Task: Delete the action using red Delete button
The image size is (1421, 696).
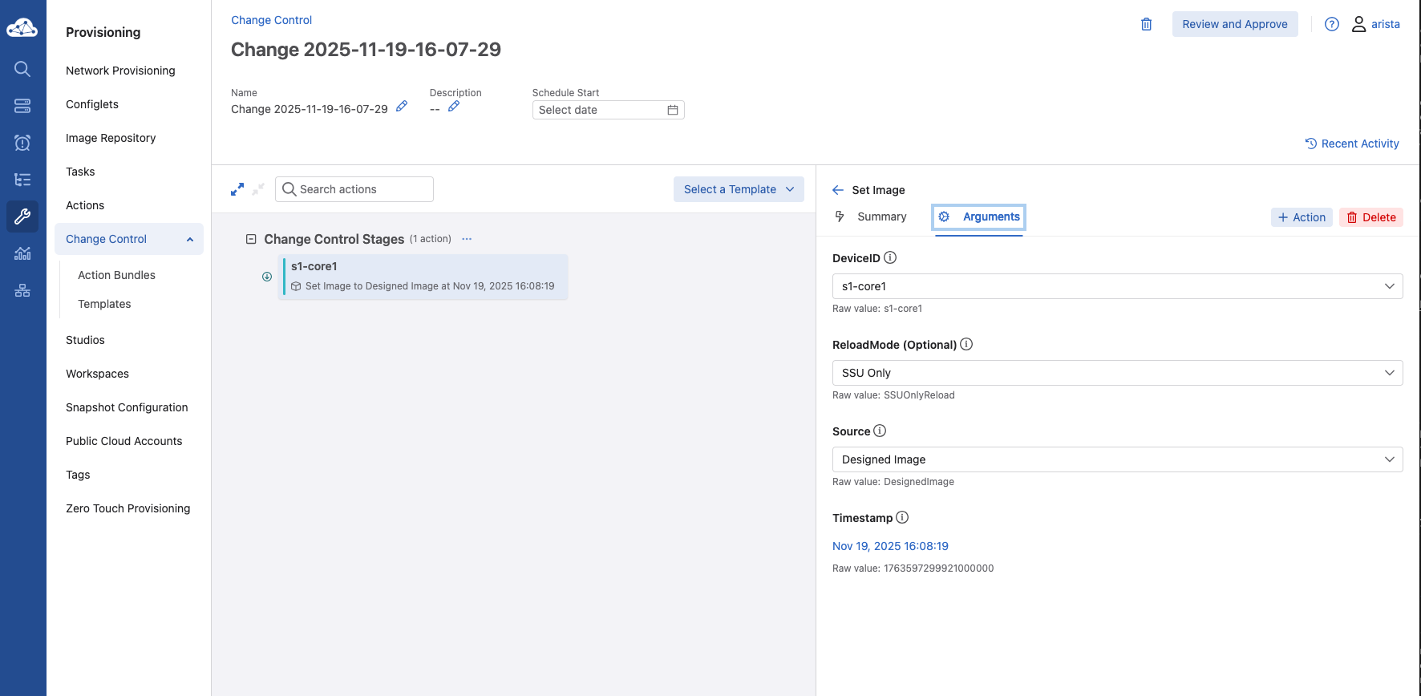Action: (1370, 217)
